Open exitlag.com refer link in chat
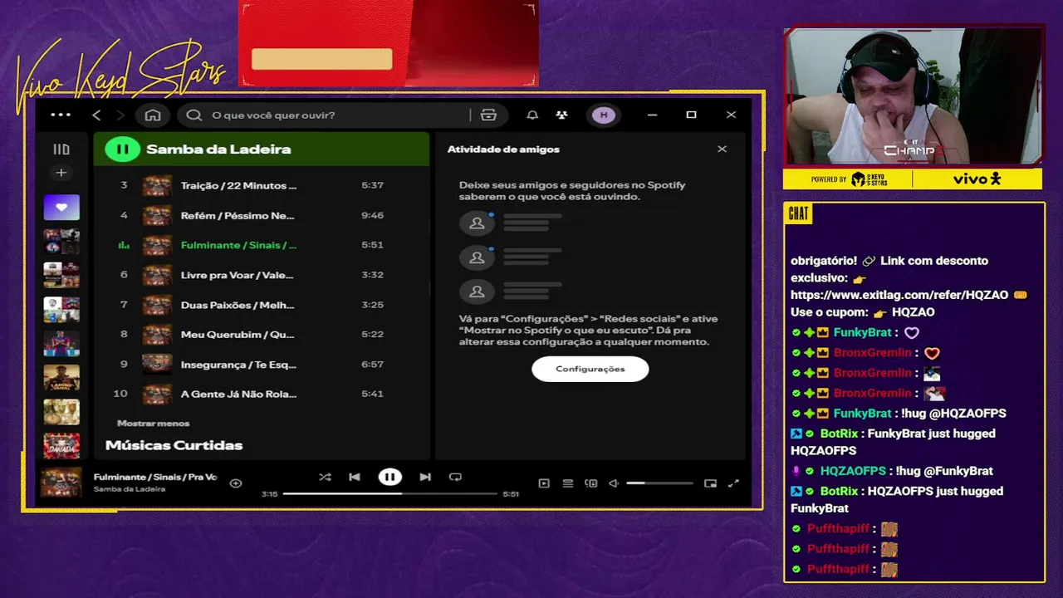The image size is (1063, 598). (899, 295)
